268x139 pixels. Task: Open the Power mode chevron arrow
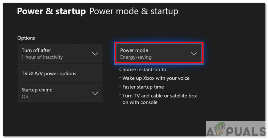point(194,54)
